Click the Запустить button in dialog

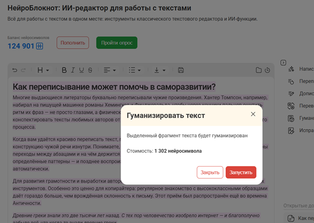click(x=241, y=172)
